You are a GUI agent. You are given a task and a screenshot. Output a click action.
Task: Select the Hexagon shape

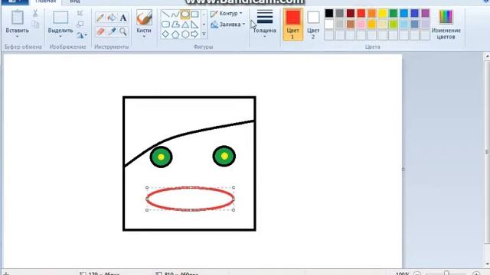point(185,34)
